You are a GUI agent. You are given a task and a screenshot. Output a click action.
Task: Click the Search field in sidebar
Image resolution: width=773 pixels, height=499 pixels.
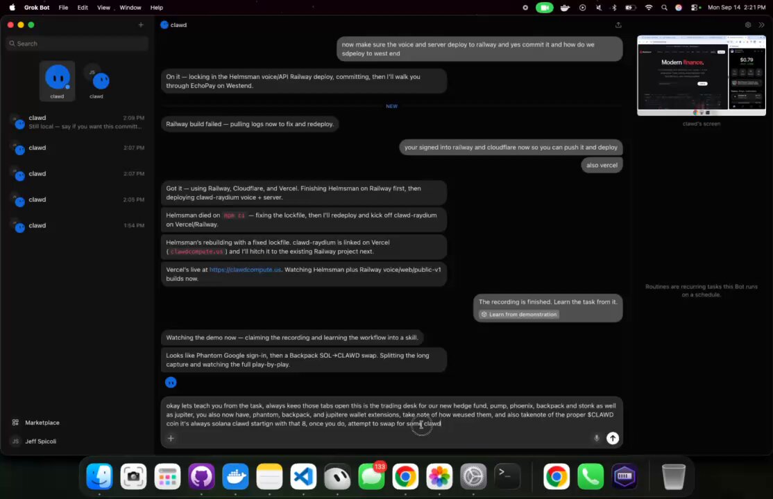tap(78, 44)
